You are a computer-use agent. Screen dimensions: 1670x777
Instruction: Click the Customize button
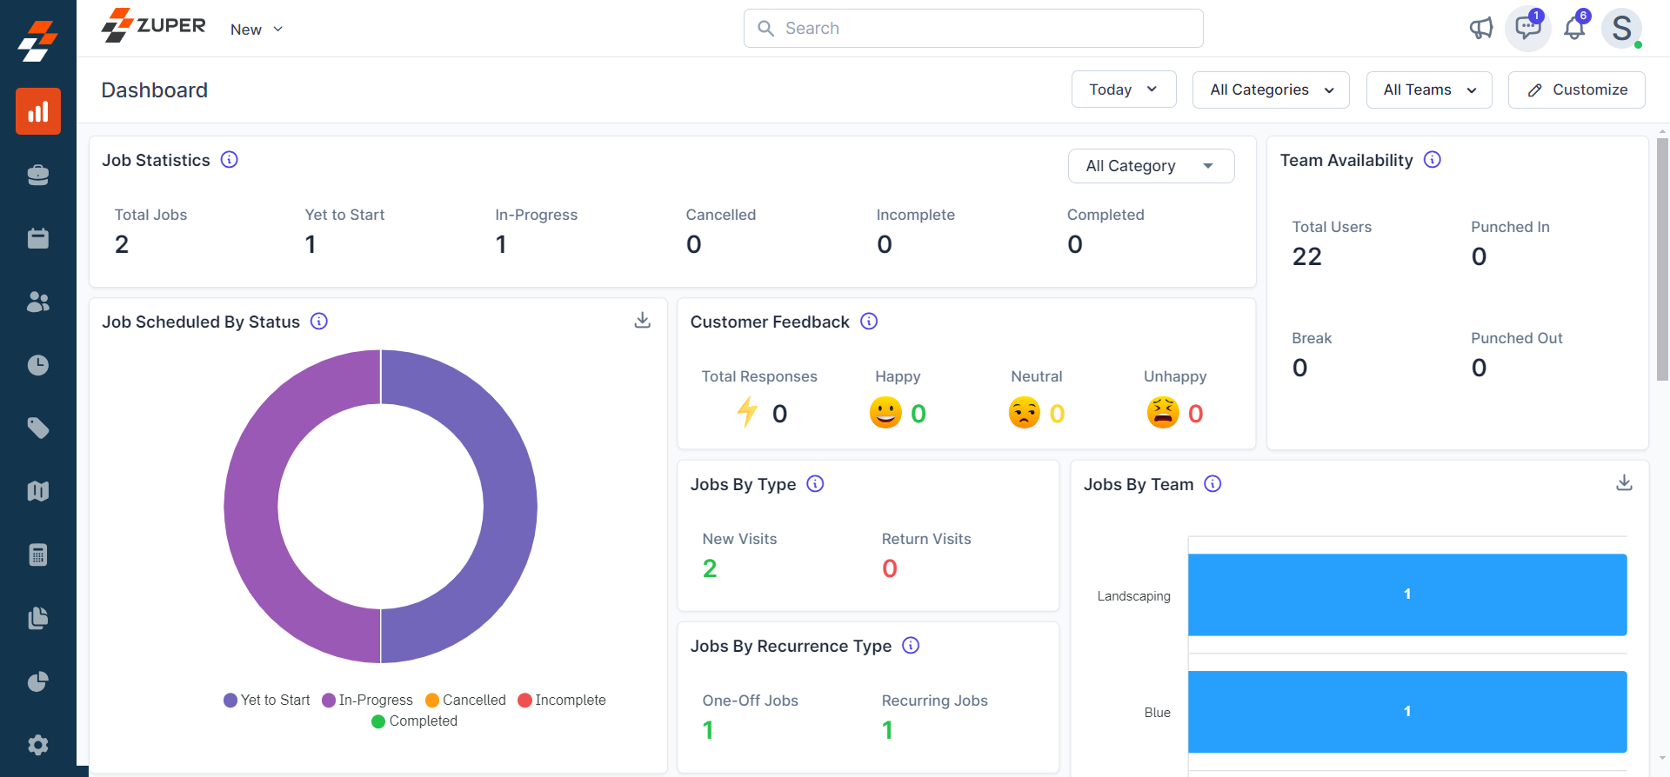[x=1576, y=90]
